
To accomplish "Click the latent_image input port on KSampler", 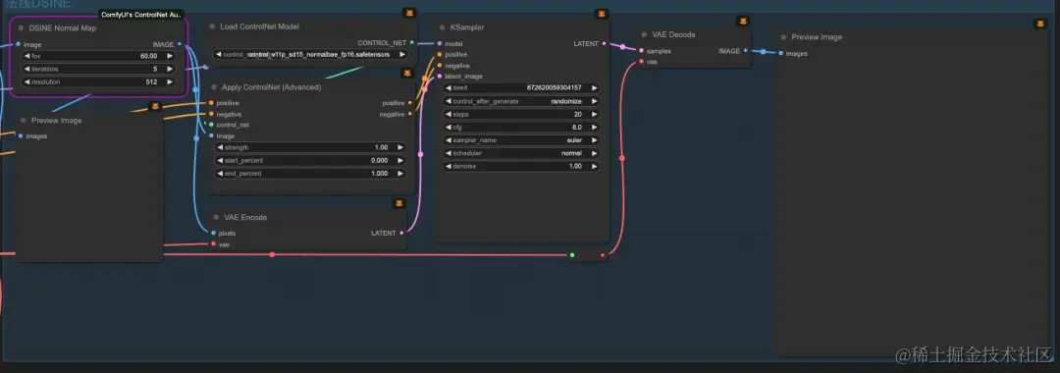I will pos(440,76).
